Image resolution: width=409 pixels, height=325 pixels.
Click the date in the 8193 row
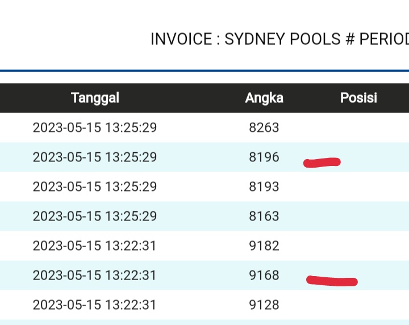pos(94,186)
